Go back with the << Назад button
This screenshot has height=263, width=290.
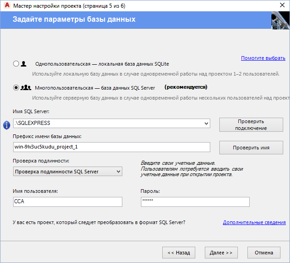point(179,253)
